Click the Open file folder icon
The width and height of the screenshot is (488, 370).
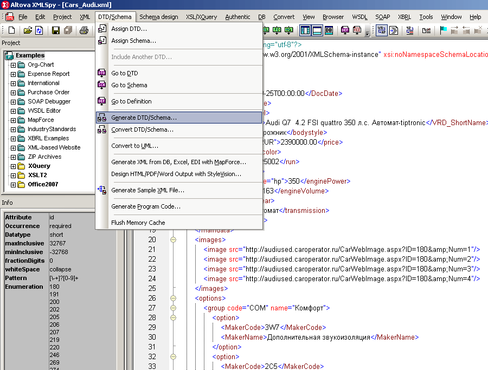point(28,30)
